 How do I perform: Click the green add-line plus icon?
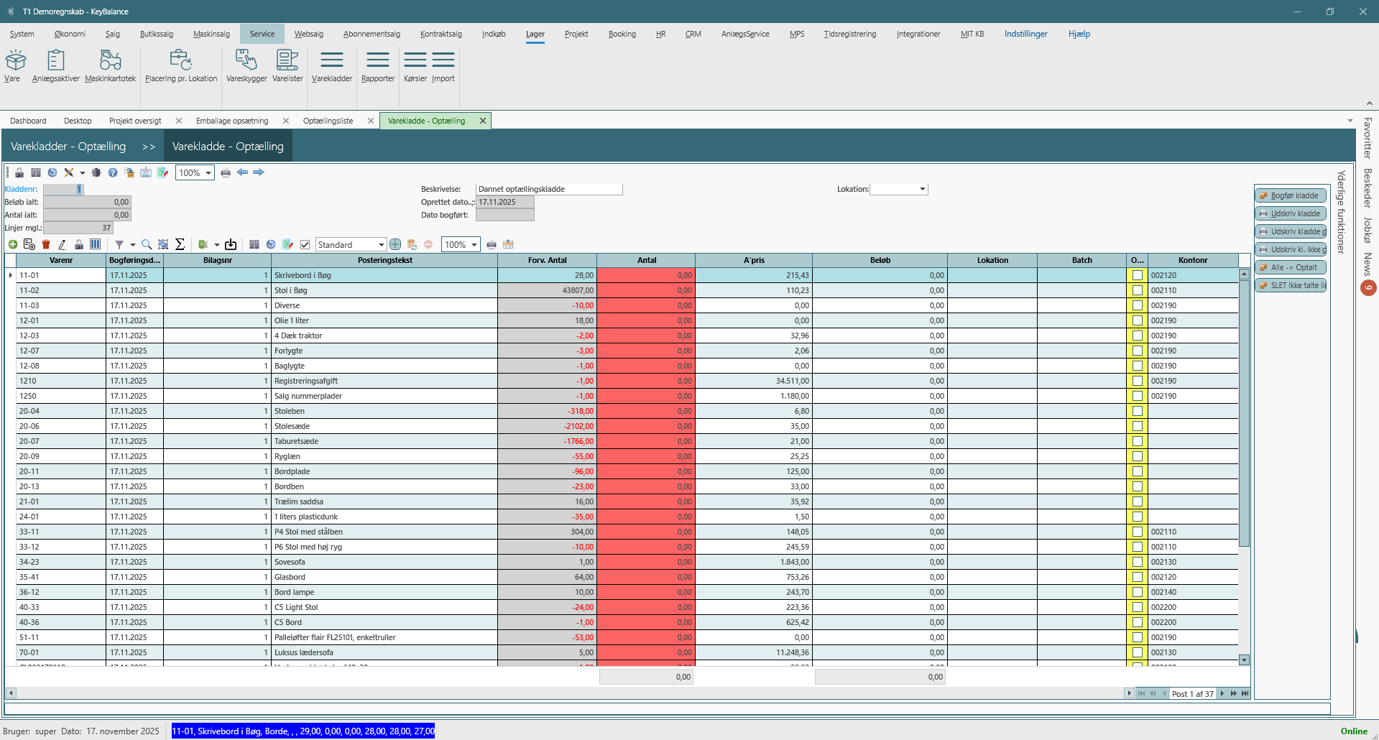click(x=13, y=245)
